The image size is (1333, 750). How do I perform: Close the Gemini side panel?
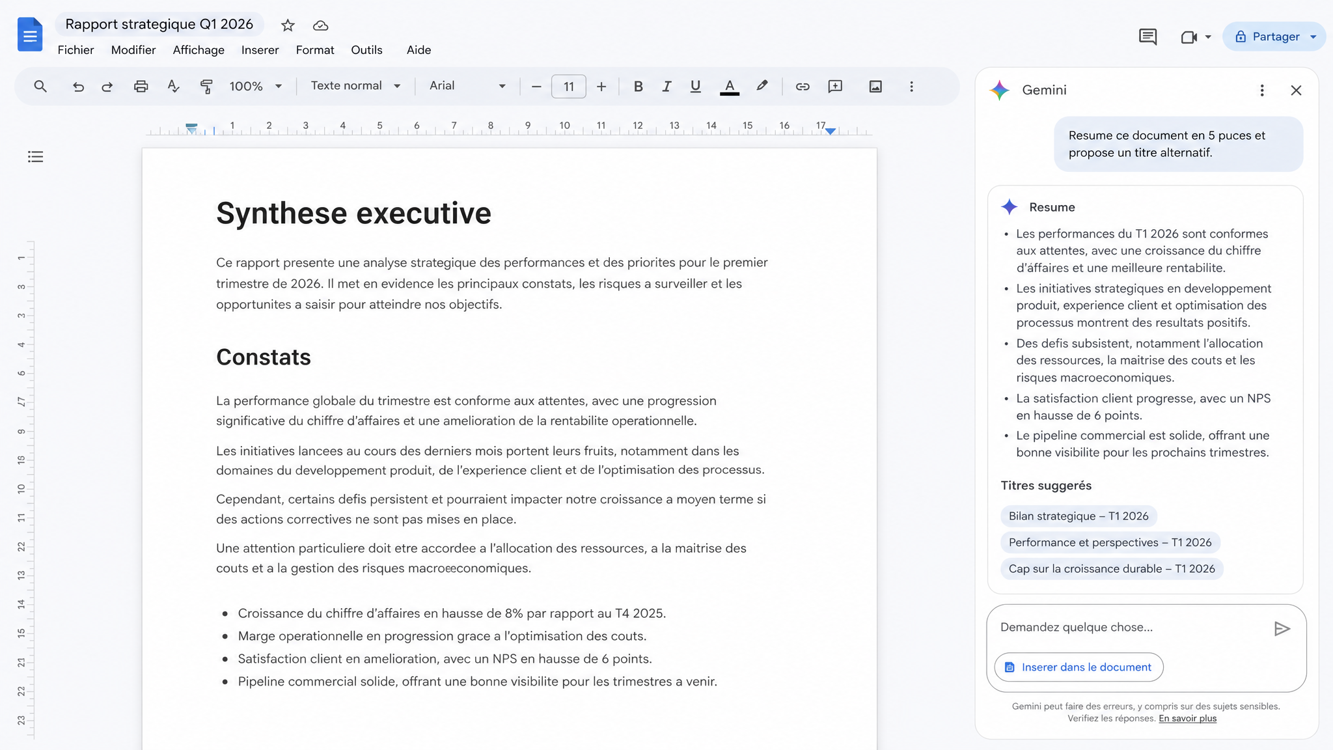click(1296, 90)
